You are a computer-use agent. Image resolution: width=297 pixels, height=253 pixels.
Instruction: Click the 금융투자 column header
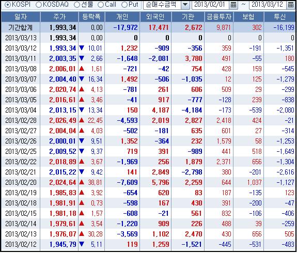[x=219, y=17]
